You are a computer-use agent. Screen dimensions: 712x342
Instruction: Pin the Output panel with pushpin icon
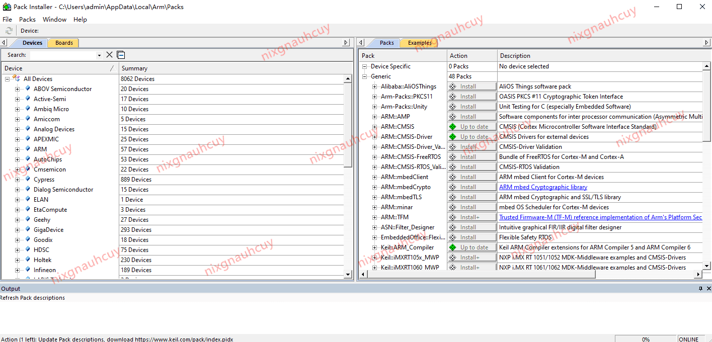[700, 289]
